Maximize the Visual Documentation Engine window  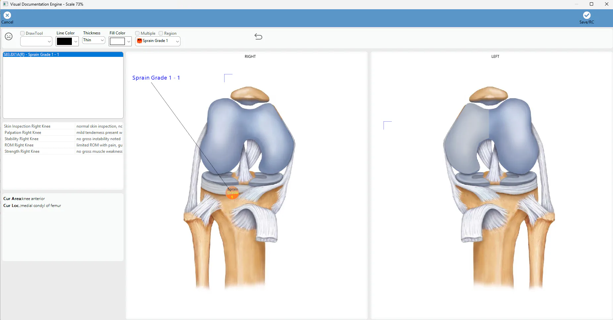(x=591, y=4)
